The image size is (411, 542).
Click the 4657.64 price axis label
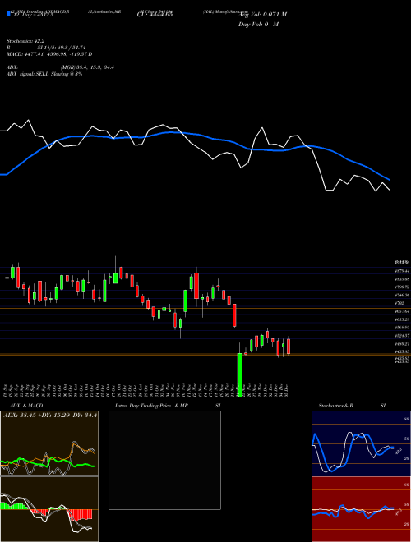402,311
